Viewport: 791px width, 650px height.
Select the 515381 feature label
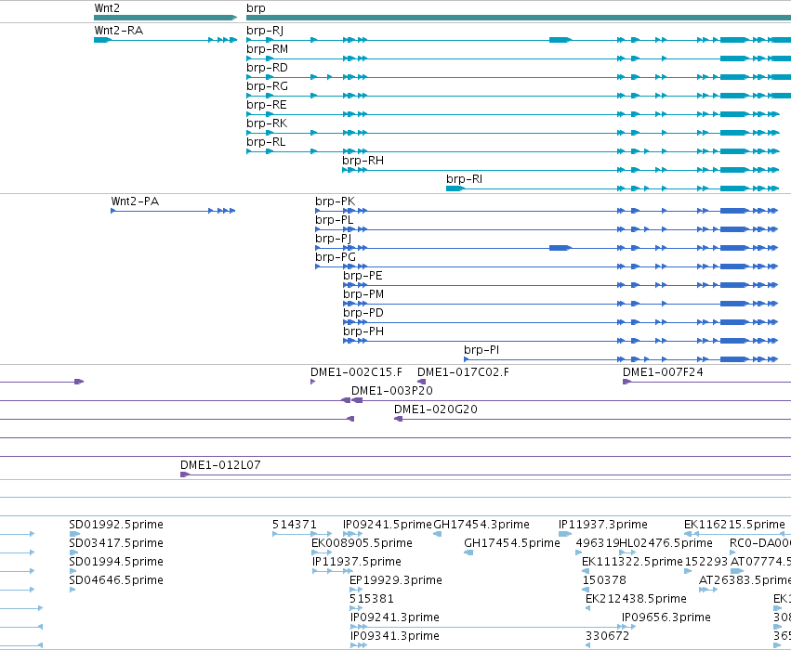(371, 599)
